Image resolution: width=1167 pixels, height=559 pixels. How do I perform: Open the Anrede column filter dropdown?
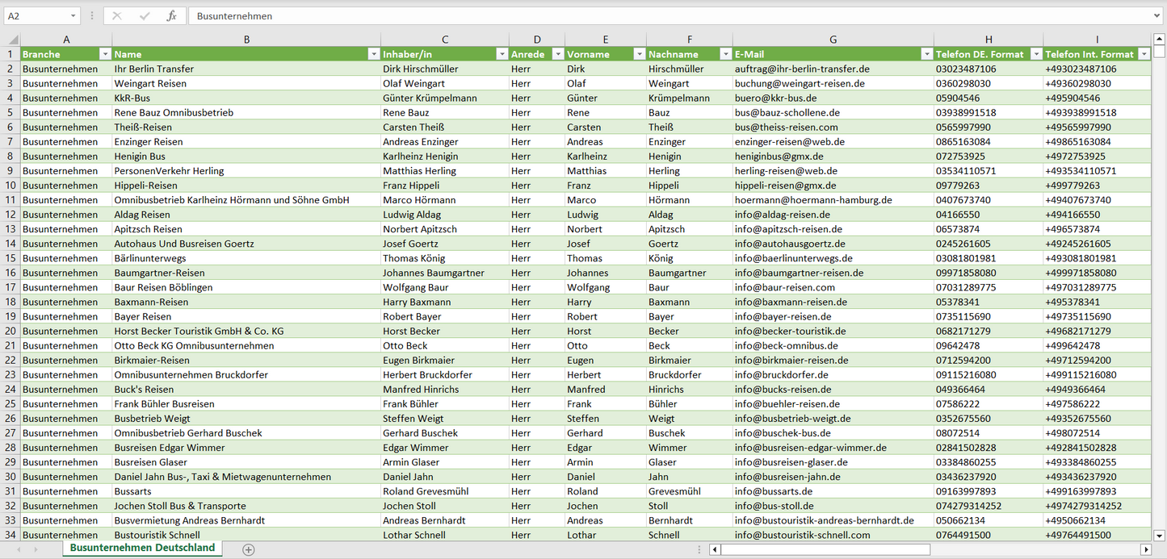tap(556, 54)
